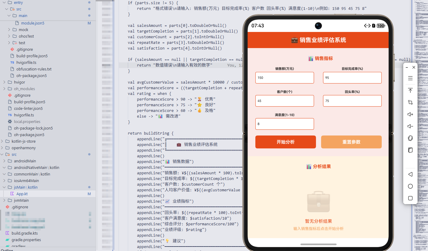Pin emulator window on top
428x251 pixels.
point(410,90)
